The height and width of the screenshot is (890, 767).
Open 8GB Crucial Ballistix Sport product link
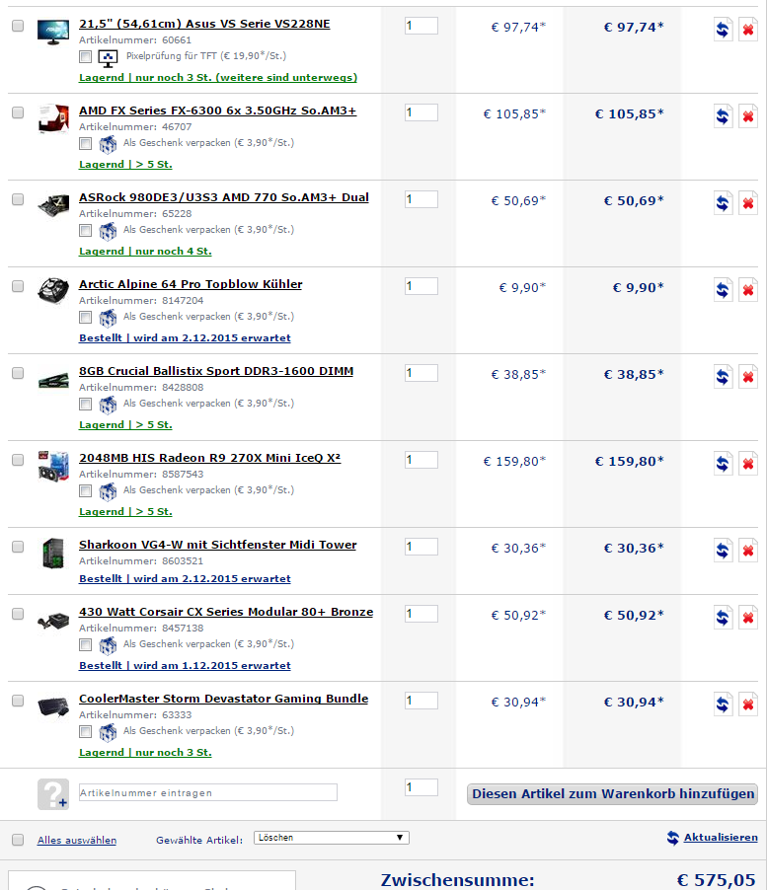(x=216, y=371)
